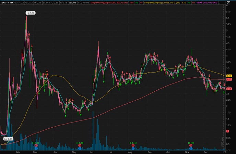
Task: Click the November red earnings event icon
Action: (x=191, y=145)
